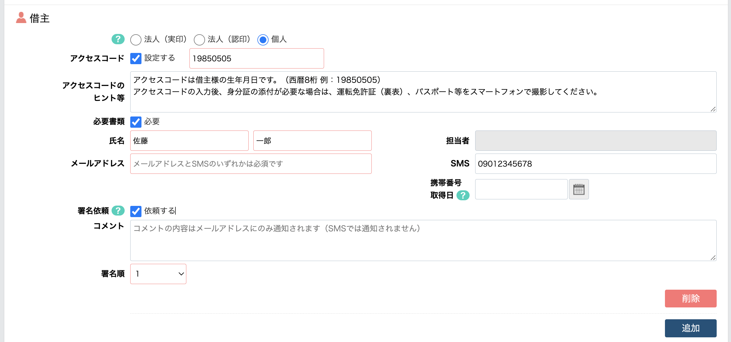Disable the 署名依頼 依頼する checkbox

click(x=136, y=211)
